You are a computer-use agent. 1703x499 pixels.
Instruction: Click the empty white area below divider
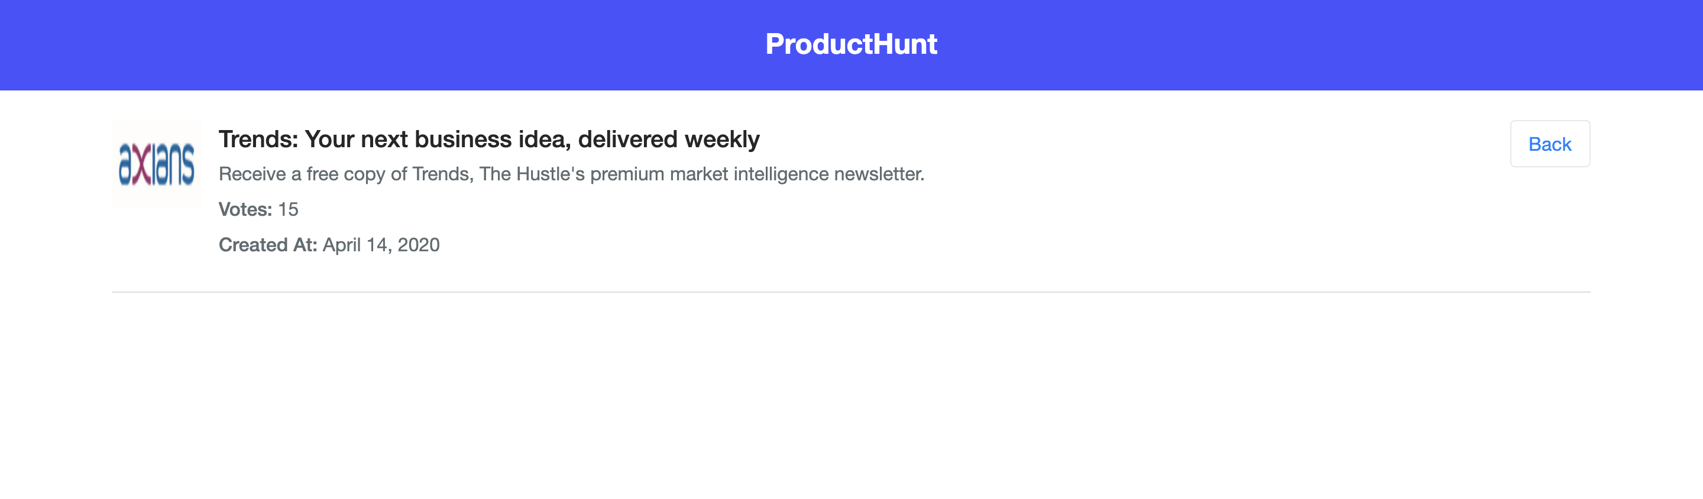pyautogui.click(x=851, y=397)
